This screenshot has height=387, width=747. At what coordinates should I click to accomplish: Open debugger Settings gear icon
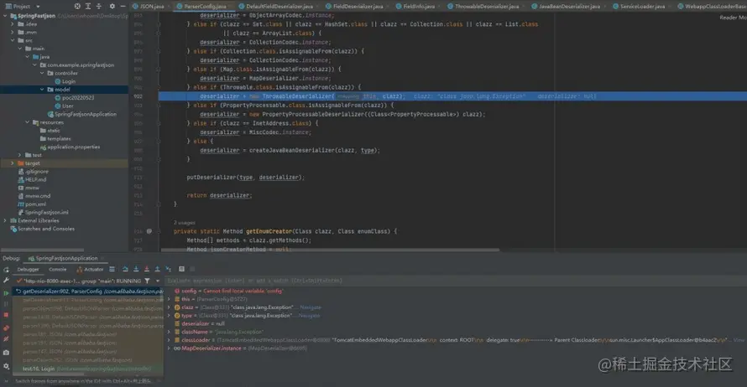pyautogui.click(x=6, y=366)
